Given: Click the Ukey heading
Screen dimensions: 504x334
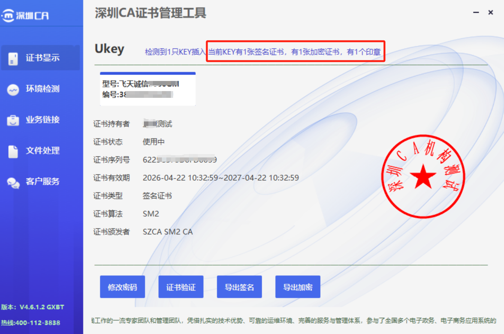Looking at the screenshot, I should pyautogui.click(x=109, y=49).
